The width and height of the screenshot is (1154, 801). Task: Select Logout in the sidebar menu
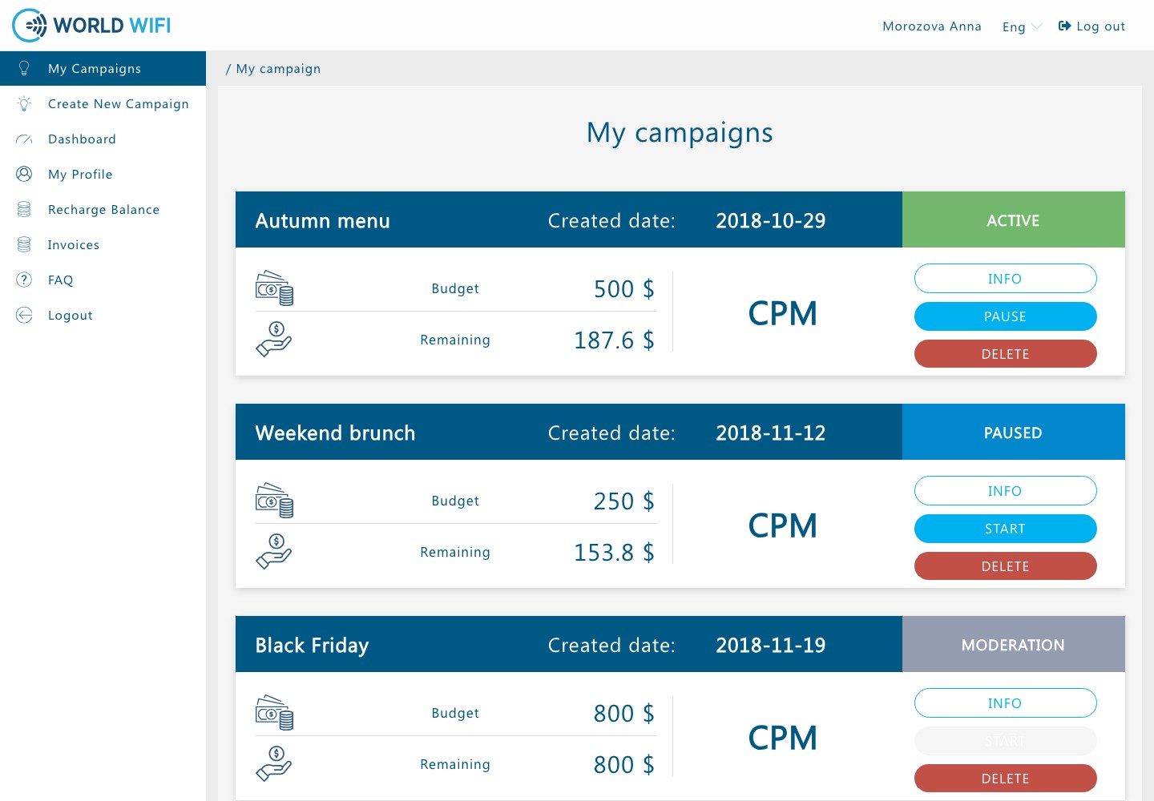103,316
